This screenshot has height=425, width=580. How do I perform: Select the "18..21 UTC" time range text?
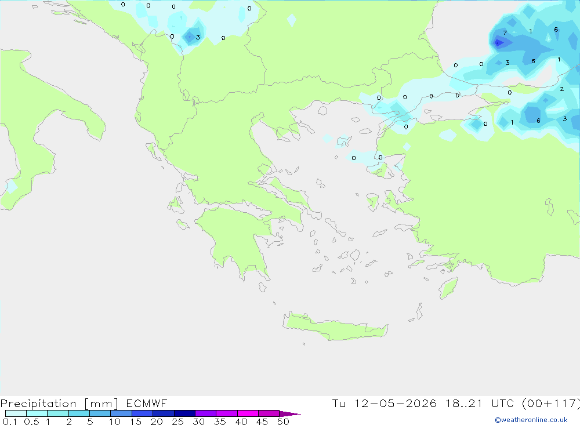click(x=480, y=403)
